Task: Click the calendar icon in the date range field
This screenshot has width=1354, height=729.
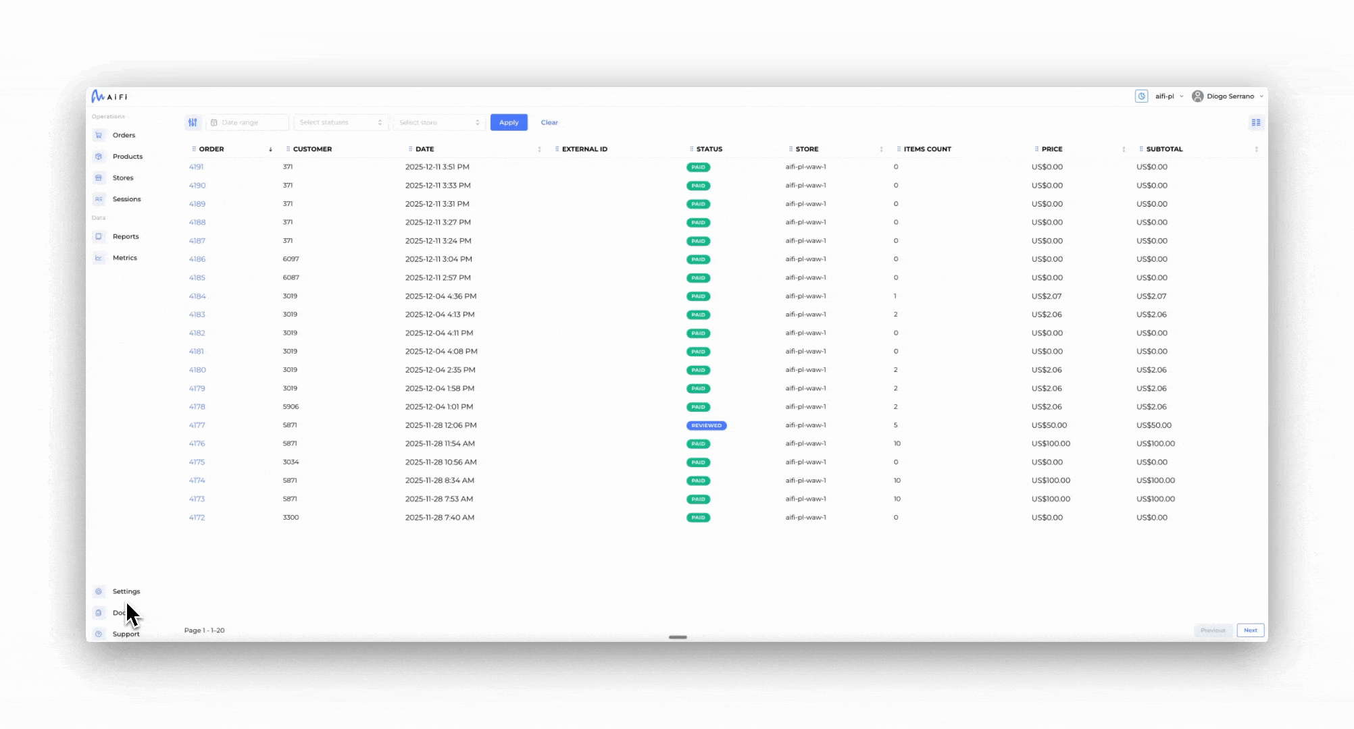Action: pos(215,122)
